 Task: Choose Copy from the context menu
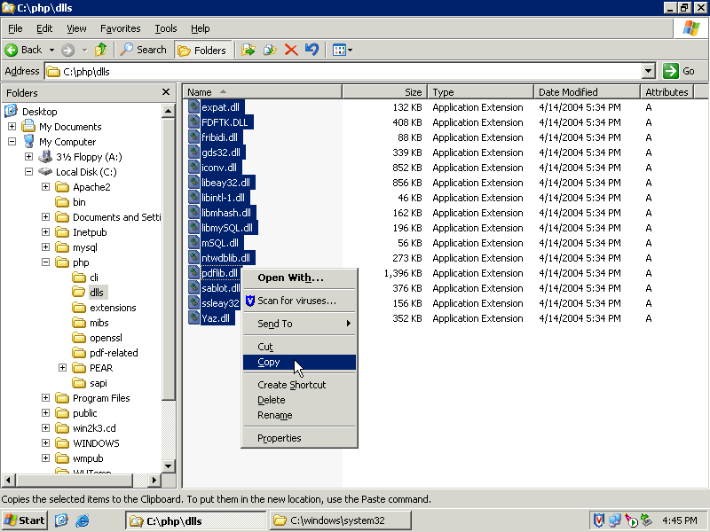click(269, 362)
